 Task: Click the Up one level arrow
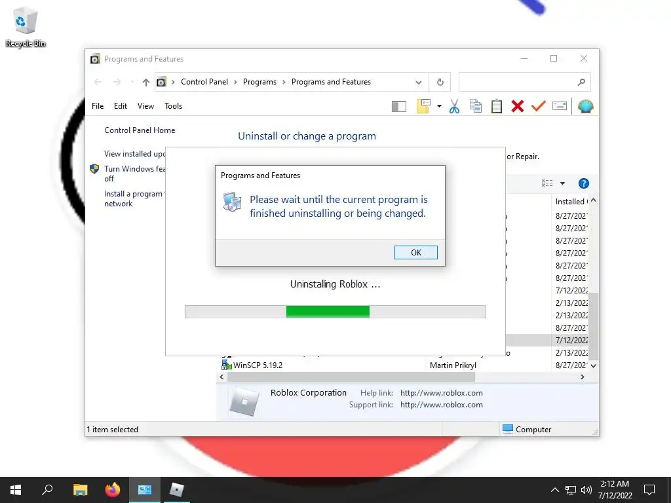click(146, 82)
